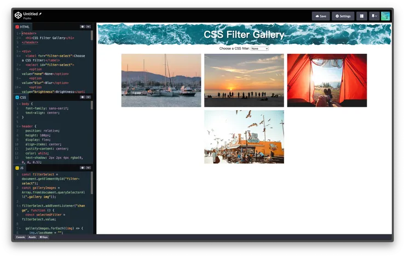405x257 pixels.
Task: Open the Settings button
Action: click(x=343, y=16)
